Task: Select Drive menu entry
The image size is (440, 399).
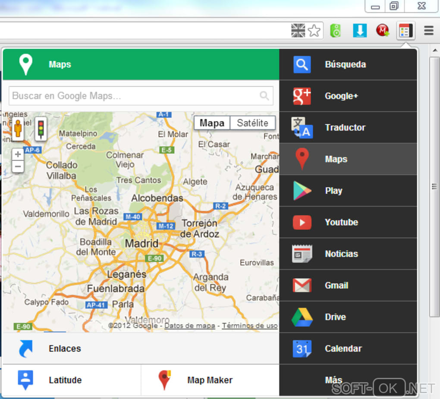Action: click(348, 317)
